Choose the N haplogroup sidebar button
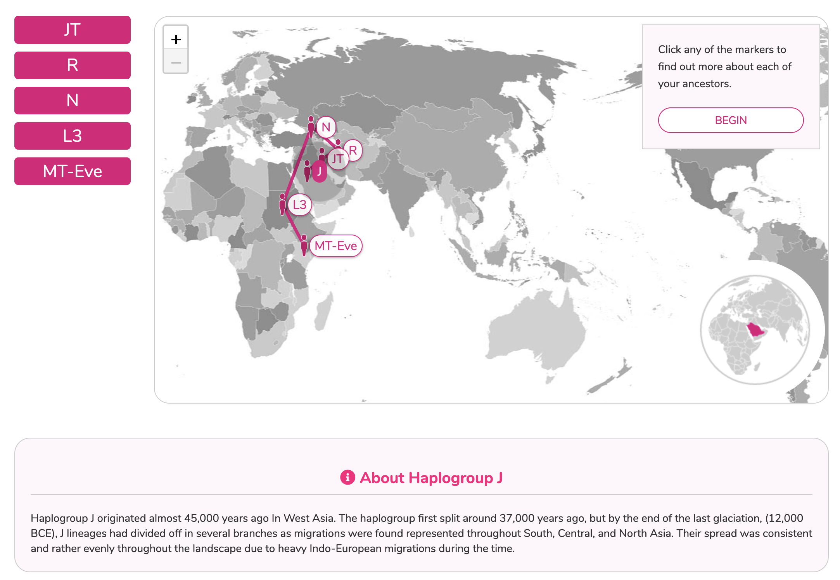 pos(73,100)
